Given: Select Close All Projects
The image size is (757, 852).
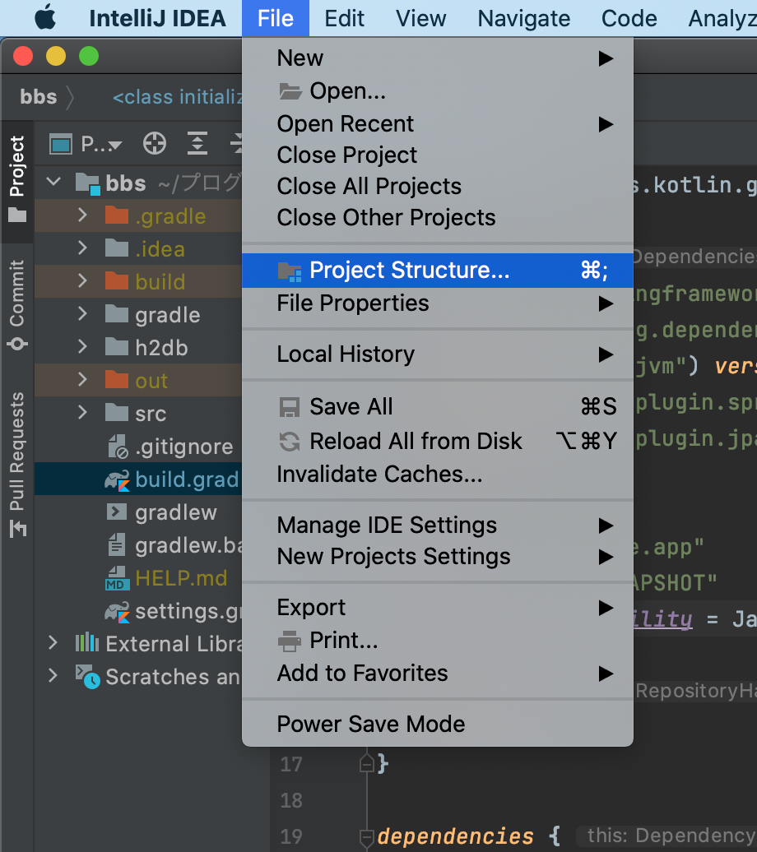Looking at the screenshot, I should click(x=438, y=187).
